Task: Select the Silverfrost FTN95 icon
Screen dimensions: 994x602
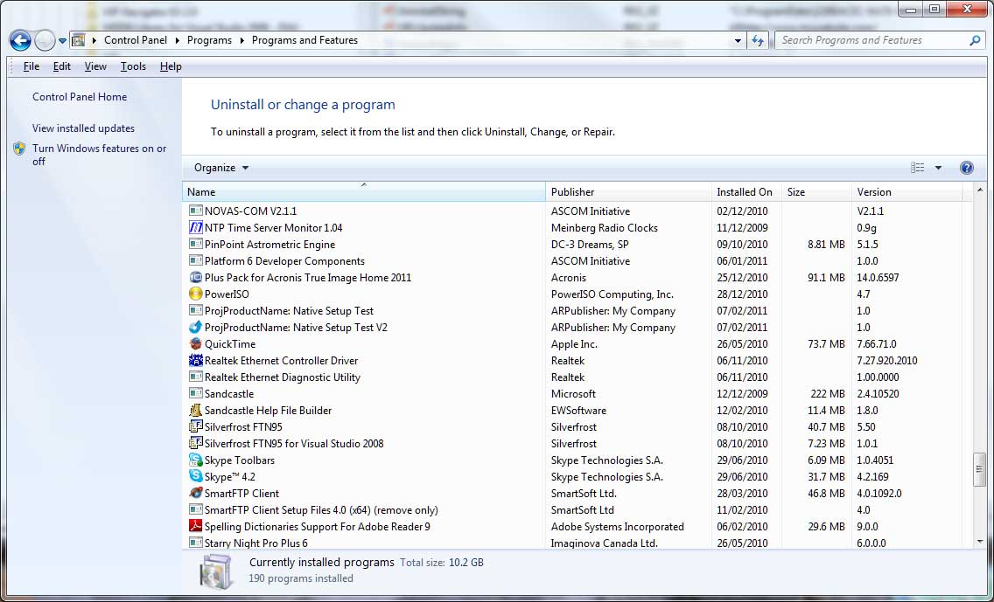Action: (196, 427)
